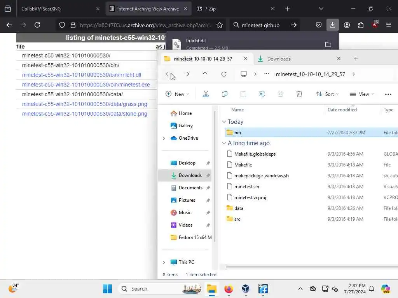Open data/grass.png archive link

pyautogui.click(x=84, y=104)
